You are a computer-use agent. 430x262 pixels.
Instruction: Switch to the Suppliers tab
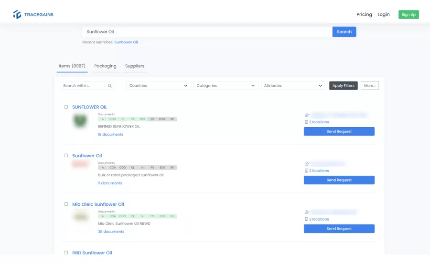[x=135, y=66]
